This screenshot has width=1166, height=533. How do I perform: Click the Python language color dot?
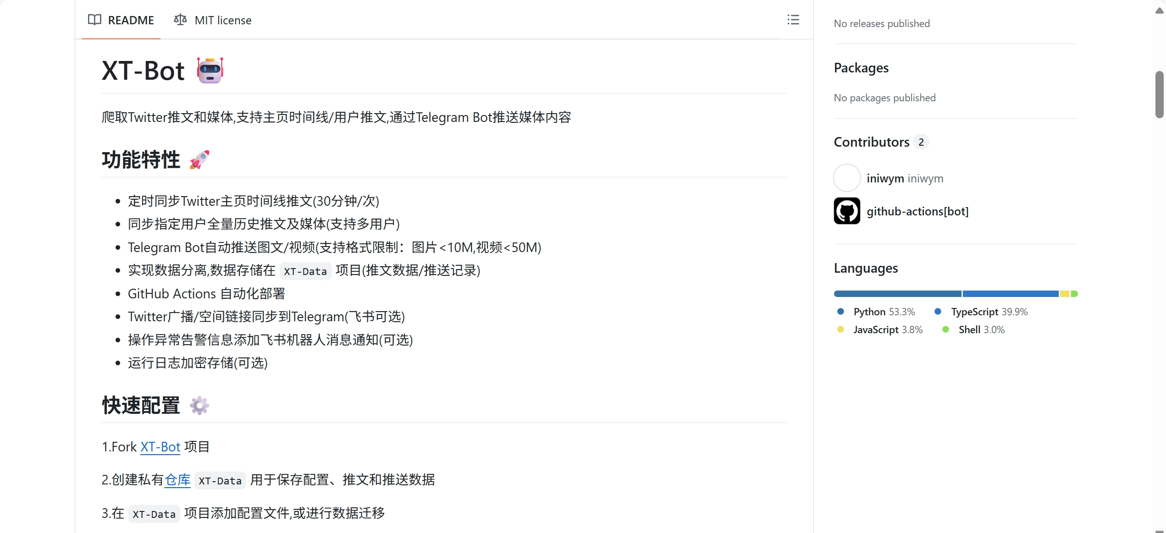840,312
